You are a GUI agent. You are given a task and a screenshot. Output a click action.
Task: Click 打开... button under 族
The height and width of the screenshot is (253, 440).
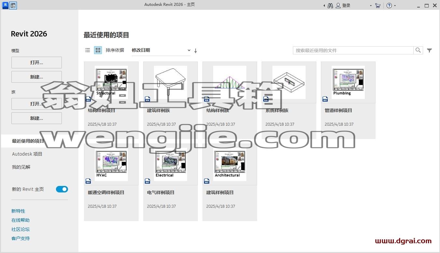[36, 104]
